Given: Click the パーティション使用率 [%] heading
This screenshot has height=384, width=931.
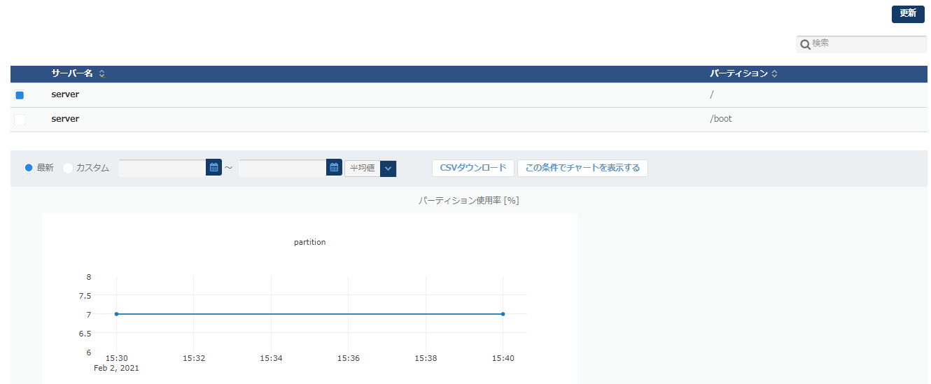Looking at the screenshot, I should (x=468, y=201).
